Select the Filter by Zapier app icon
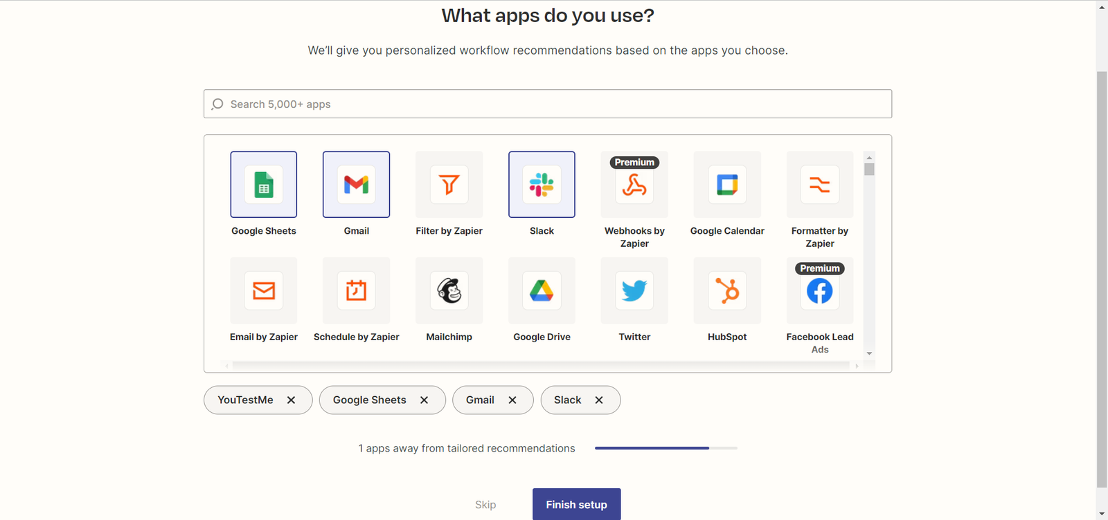The image size is (1108, 520). (449, 185)
